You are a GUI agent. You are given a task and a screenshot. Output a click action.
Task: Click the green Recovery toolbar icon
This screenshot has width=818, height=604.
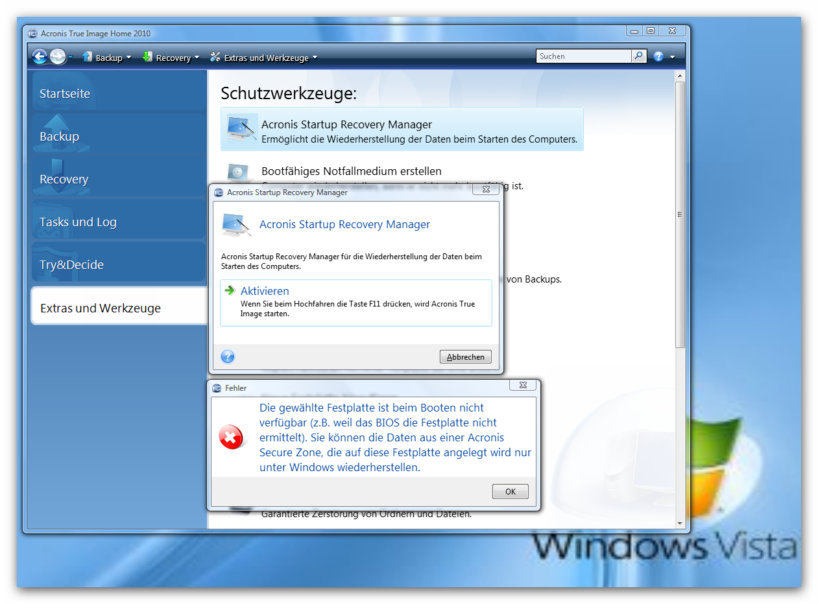click(x=147, y=57)
